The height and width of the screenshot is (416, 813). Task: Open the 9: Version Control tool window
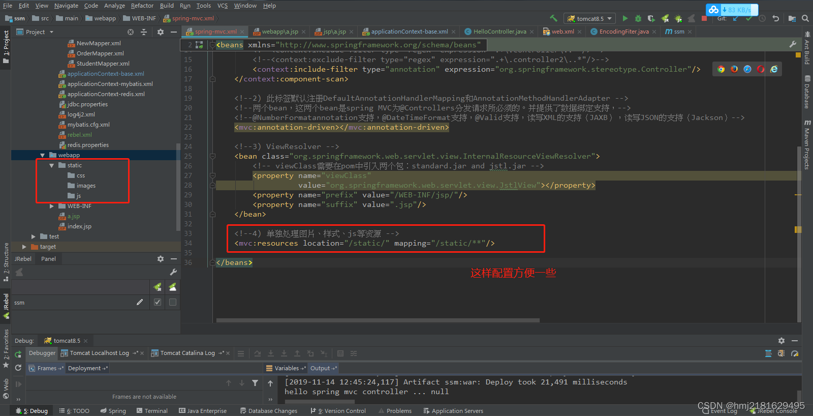pos(338,411)
